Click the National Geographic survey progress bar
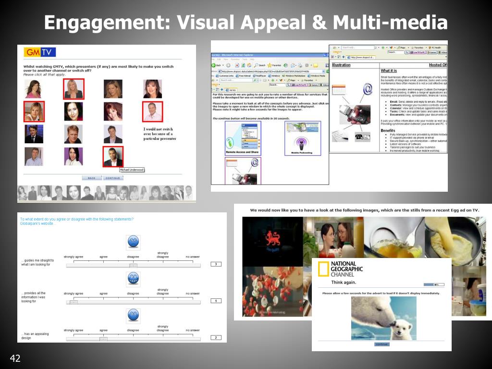This screenshot has width=492, height=369. [434, 284]
